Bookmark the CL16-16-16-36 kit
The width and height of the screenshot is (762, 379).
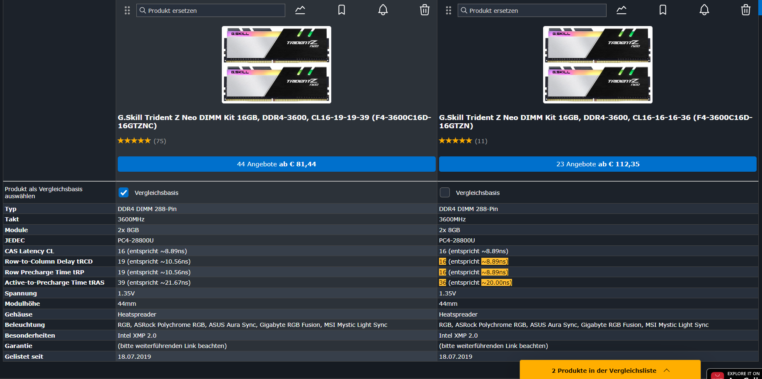tap(663, 10)
